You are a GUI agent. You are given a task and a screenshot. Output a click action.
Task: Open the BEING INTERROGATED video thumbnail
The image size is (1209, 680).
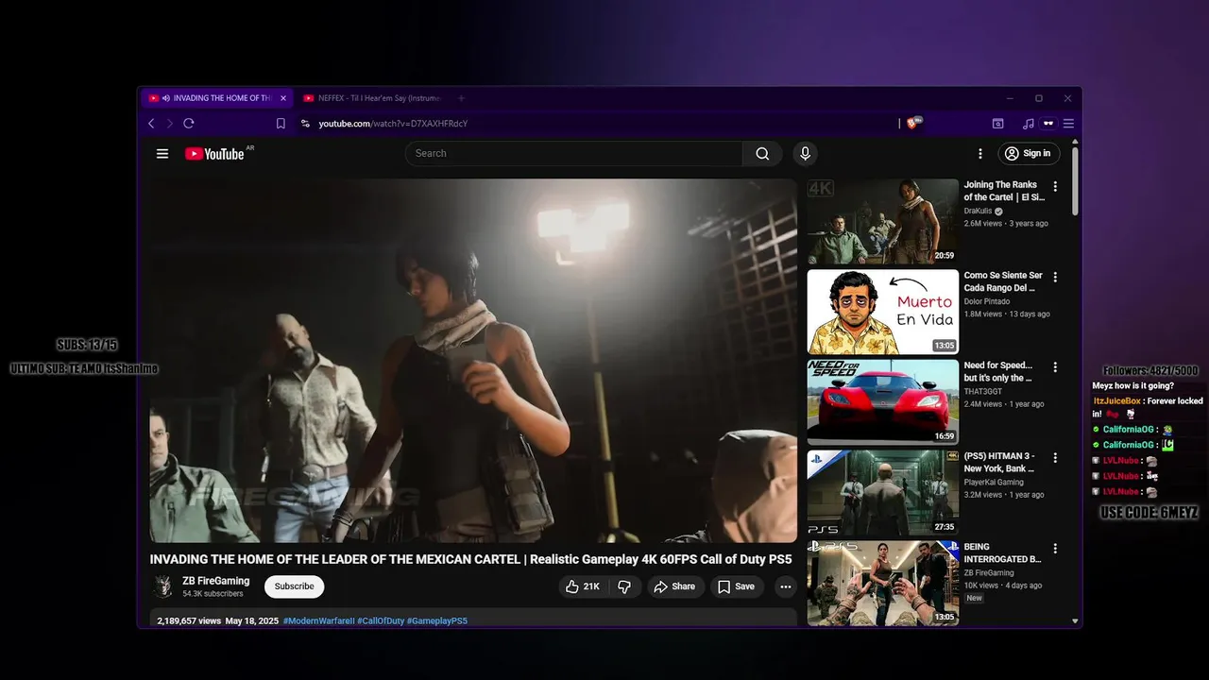882,584
